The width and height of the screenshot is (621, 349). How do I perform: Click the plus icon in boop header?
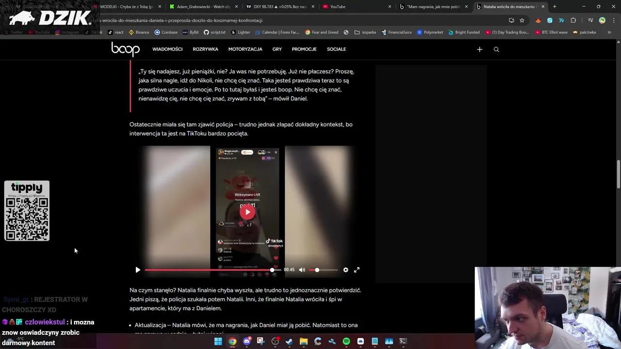pos(479,49)
